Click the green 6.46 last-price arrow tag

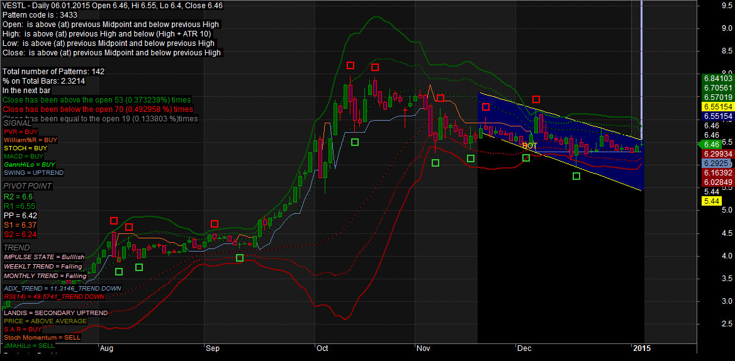(711, 145)
